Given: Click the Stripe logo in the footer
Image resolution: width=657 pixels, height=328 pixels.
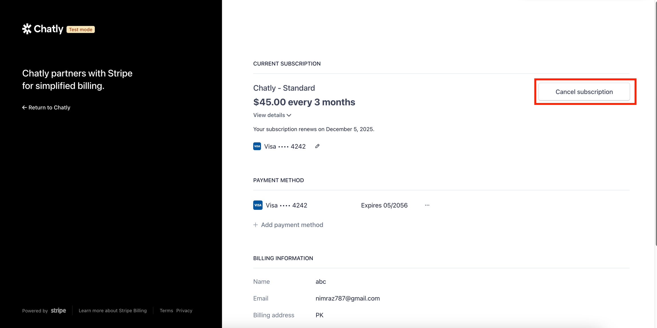Looking at the screenshot, I should coord(58,311).
